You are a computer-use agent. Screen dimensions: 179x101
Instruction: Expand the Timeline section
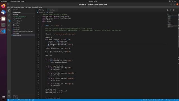(x=15, y=98)
